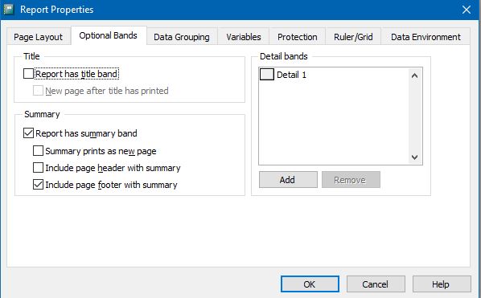Click the Report Properties title bar icon
This screenshot has width=481, height=298.
[9, 9]
